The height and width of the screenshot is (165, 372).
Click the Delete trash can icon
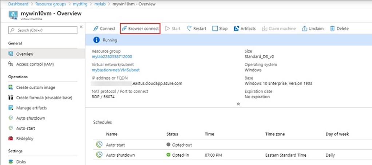tap(332, 29)
